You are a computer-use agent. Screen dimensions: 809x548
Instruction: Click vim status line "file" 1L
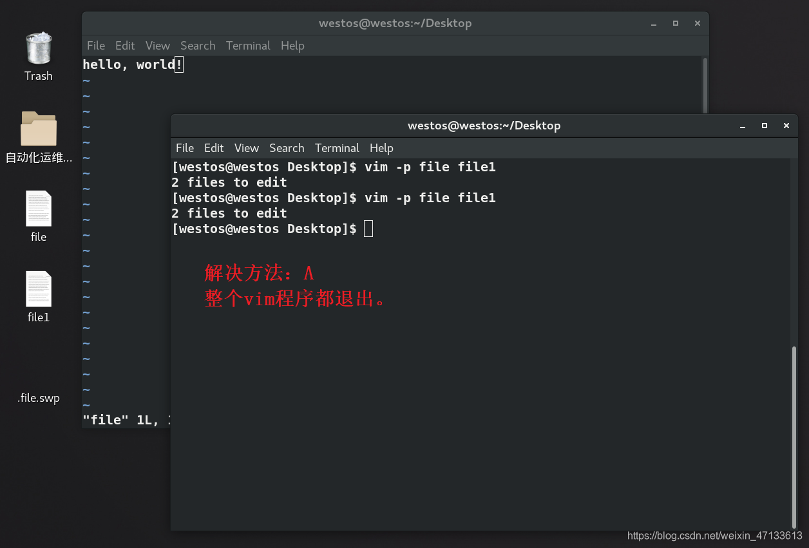click(x=126, y=420)
